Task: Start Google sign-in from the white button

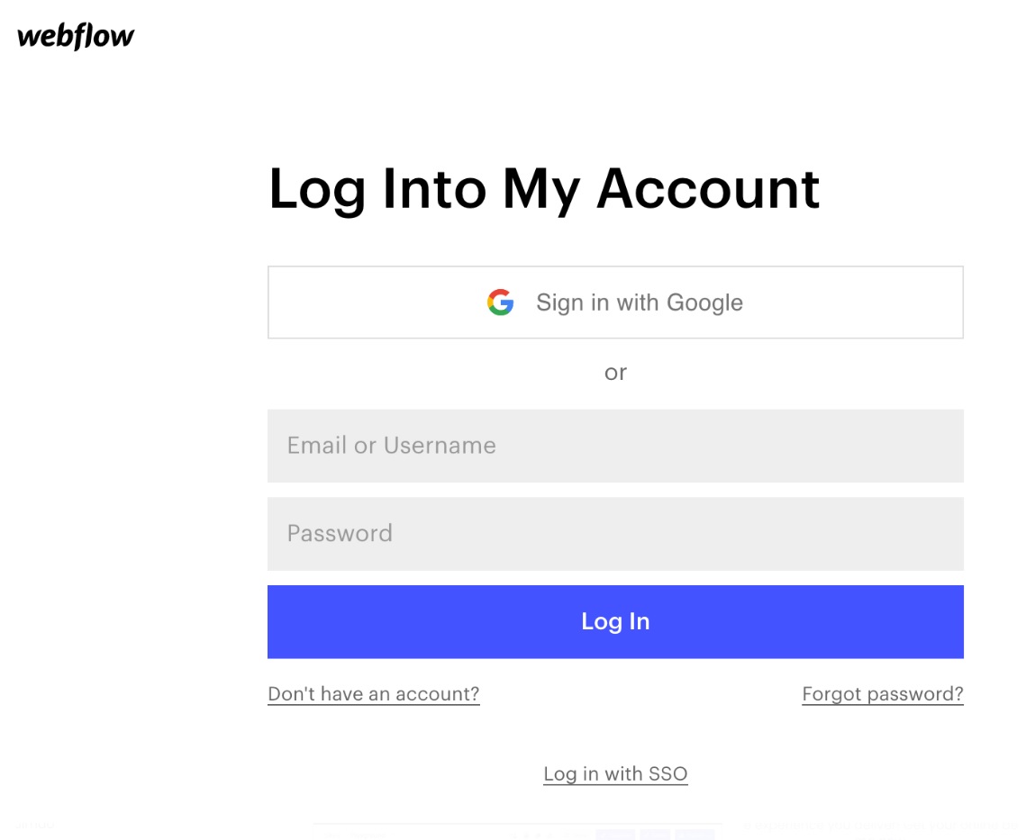Action: 615,303
